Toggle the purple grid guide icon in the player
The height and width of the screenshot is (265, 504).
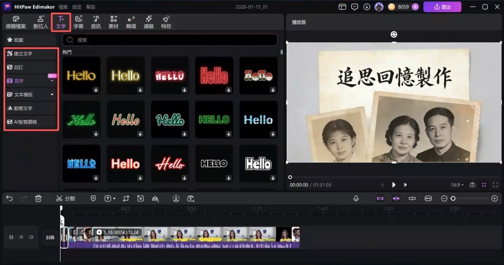click(x=484, y=185)
